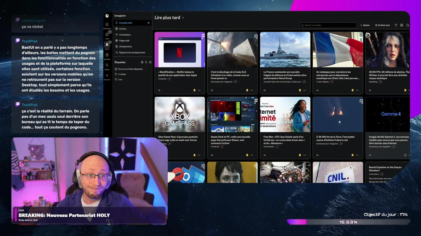The height and width of the screenshot is (236, 421).
Task: Toggle saved bookmark on SLS rocket article
Action: (x=247, y=90)
